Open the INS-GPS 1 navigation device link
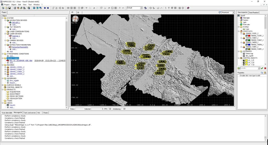Image resolution: width=268 pixels, height=145 pixels. [16, 23]
